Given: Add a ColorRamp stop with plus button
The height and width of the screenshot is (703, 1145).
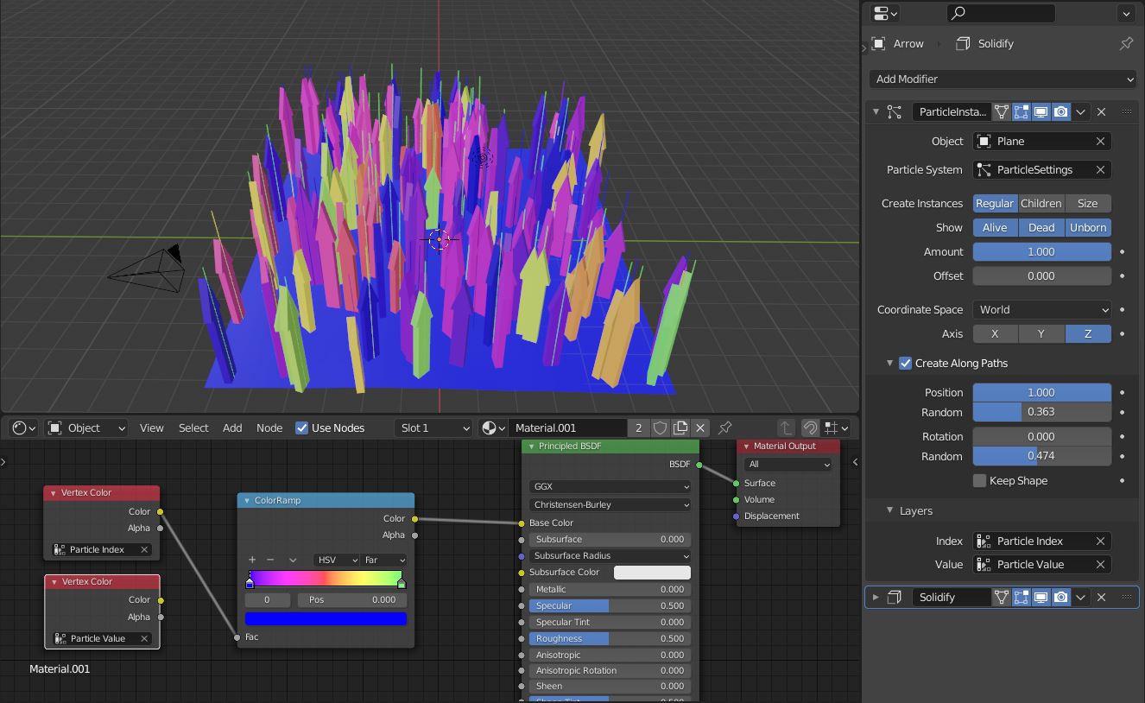Looking at the screenshot, I should click(x=252, y=560).
